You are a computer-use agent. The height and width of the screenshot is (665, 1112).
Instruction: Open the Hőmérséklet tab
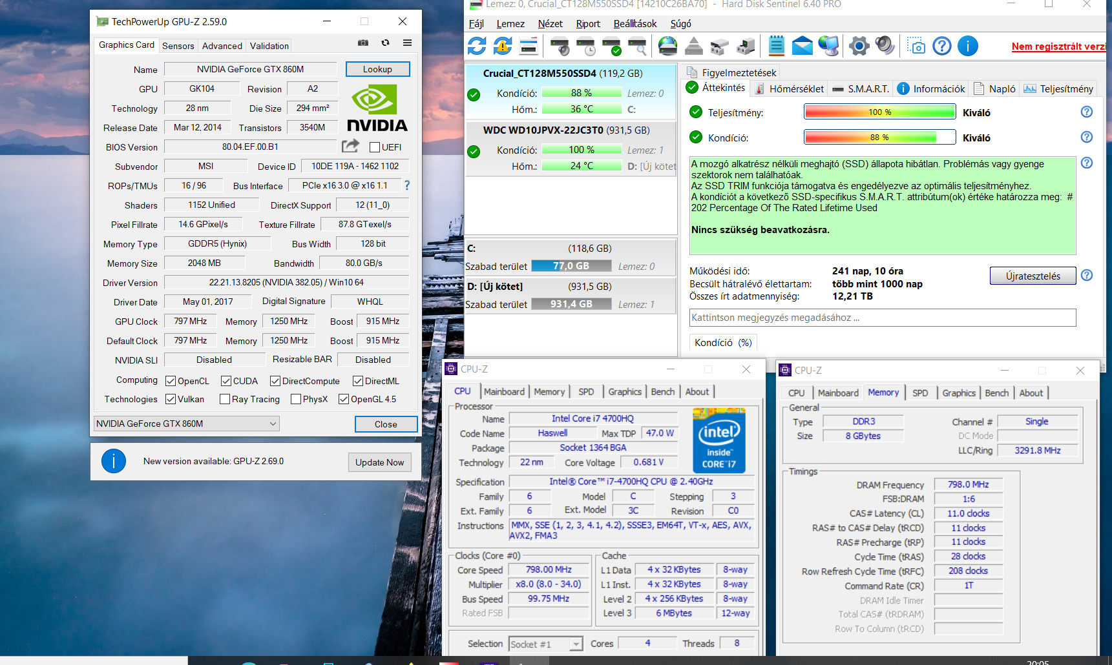[x=790, y=88]
